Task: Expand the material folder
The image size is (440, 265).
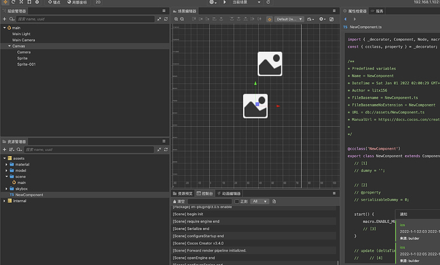Action: (x=6, y=164)
